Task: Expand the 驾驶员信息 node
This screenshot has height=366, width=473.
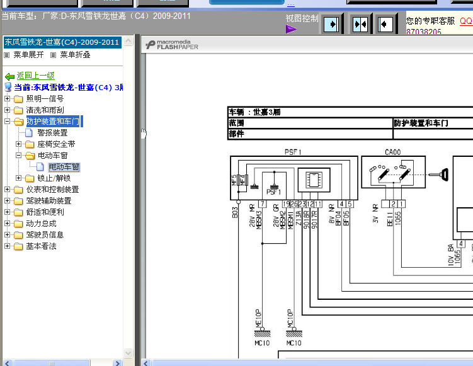Action: [7, 235]
